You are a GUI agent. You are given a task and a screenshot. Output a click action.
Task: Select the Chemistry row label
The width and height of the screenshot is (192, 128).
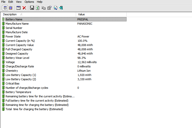12,71
